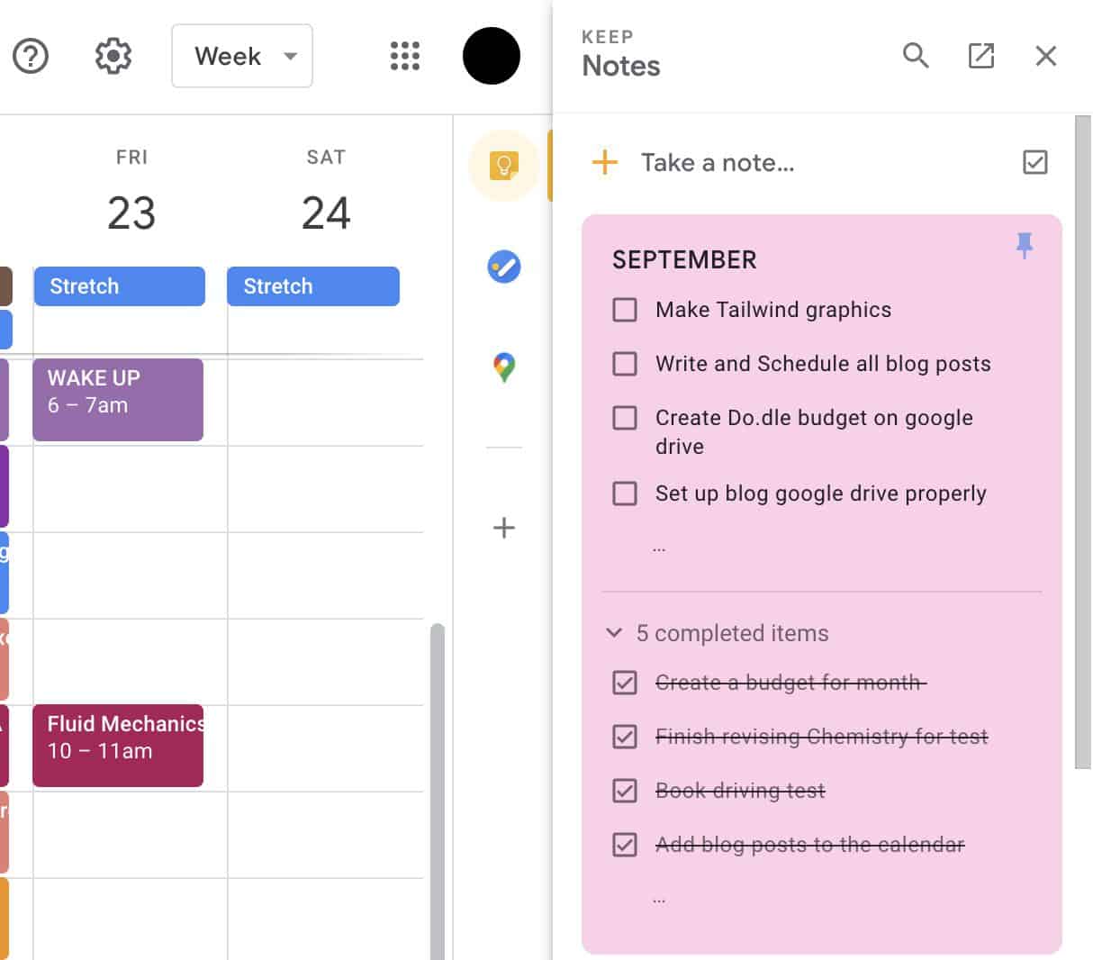Uncheck the completed Book driving test item
Image resolution: width=1093 pixels, height=960 pixels.
(x=624, y=791)
